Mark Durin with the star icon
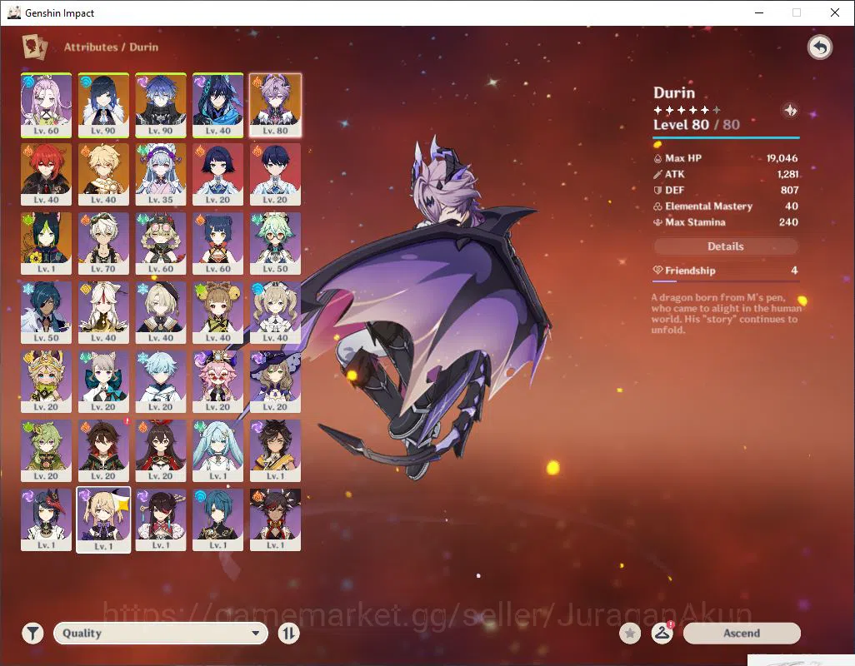 point(630,633)
